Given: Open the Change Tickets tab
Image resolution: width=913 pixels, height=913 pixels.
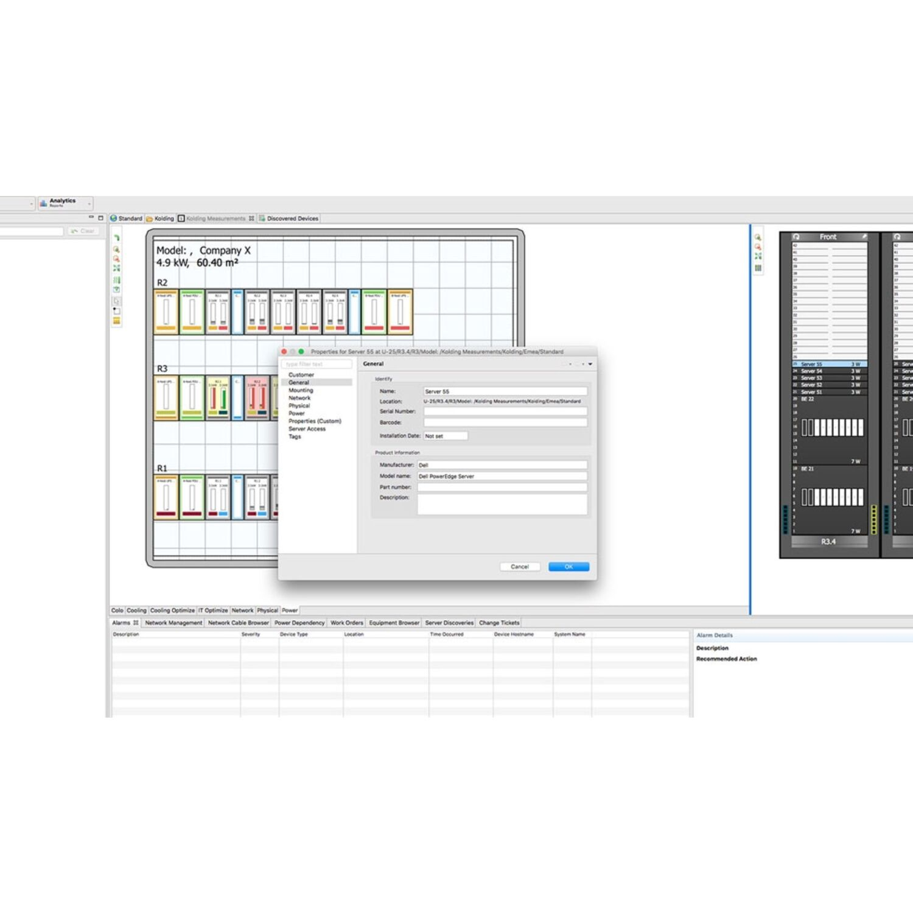Looking at the screenshot, I should [x=499, y=623].
